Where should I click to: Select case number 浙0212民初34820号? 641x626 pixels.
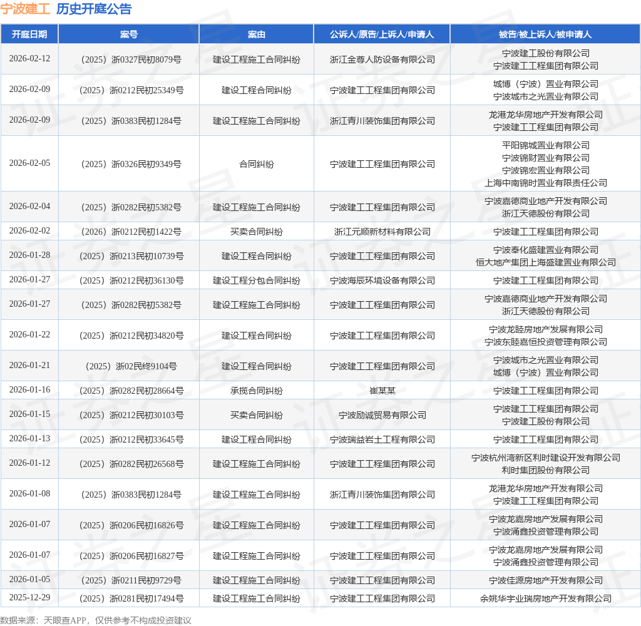pyautogui.click(x=131, y=336)
